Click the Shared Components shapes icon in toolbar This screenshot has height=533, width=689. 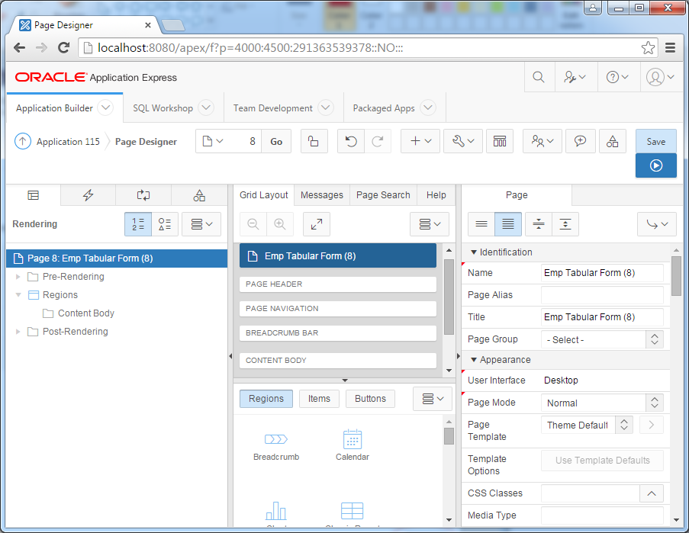click(612, 141)
